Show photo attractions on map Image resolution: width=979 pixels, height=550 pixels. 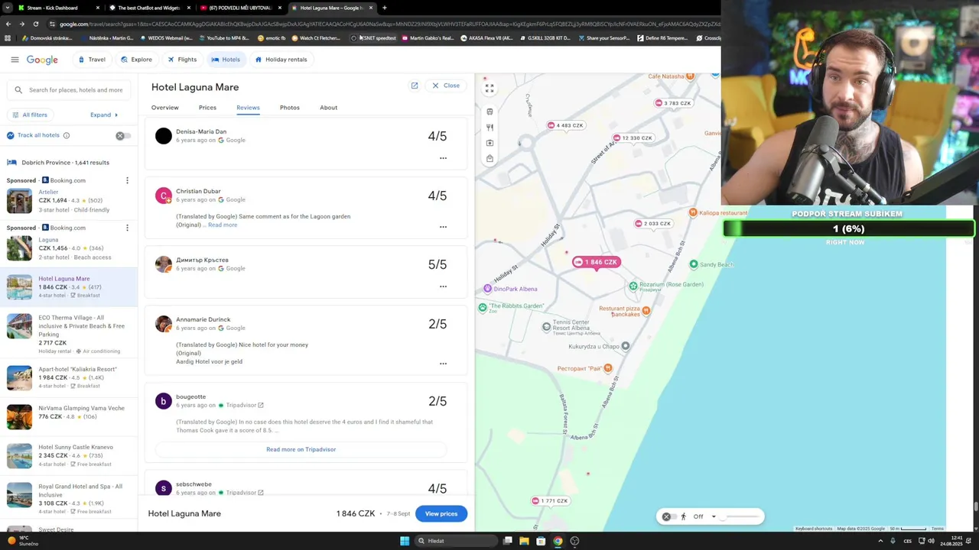pyautogui.click(x=489, y=143)
